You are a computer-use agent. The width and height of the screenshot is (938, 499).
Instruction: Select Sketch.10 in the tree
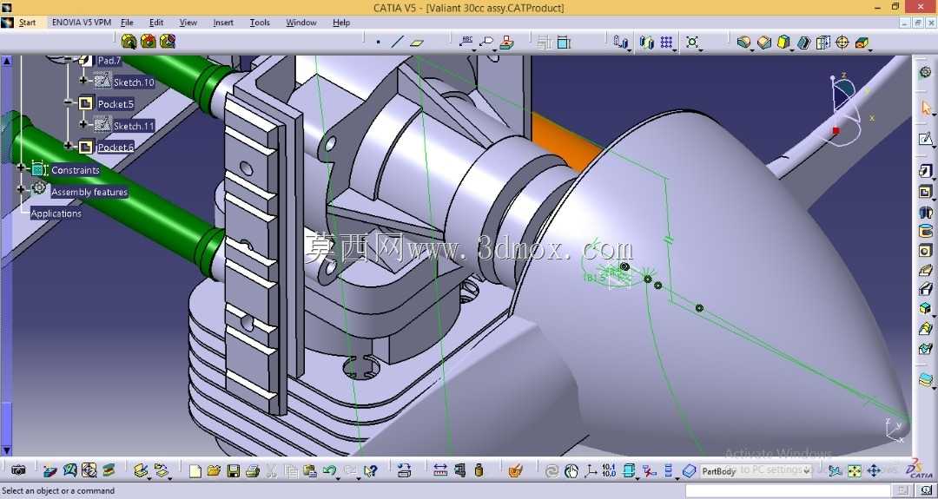point(134,82)
